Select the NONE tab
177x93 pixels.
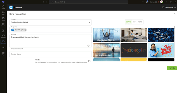coord(140,22)
